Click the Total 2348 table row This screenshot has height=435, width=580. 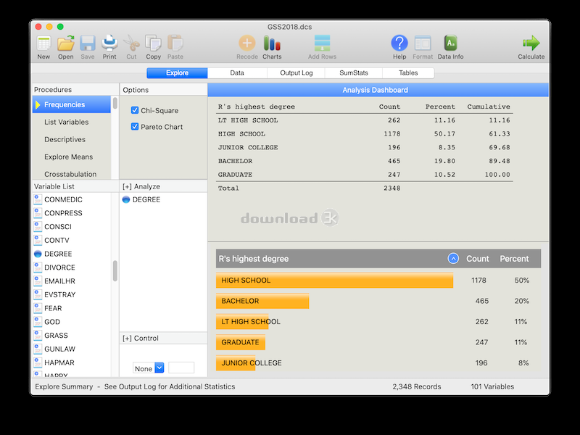click(x=364, y=188)
